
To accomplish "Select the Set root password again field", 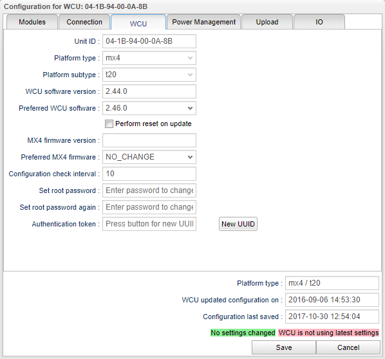I will point(149,207).
